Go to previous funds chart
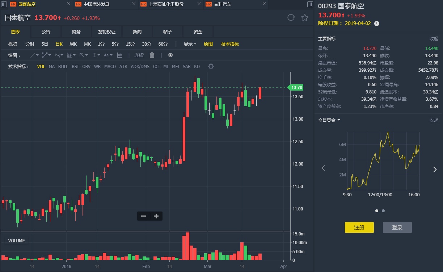Viewport: 443px width, 272px height. 324,168
